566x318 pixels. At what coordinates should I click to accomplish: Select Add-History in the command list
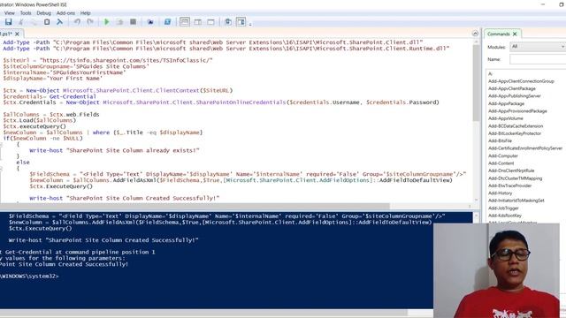pos(500,193)
